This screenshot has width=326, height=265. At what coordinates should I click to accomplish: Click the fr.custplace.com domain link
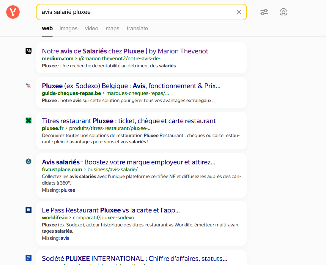click(62, 169)
